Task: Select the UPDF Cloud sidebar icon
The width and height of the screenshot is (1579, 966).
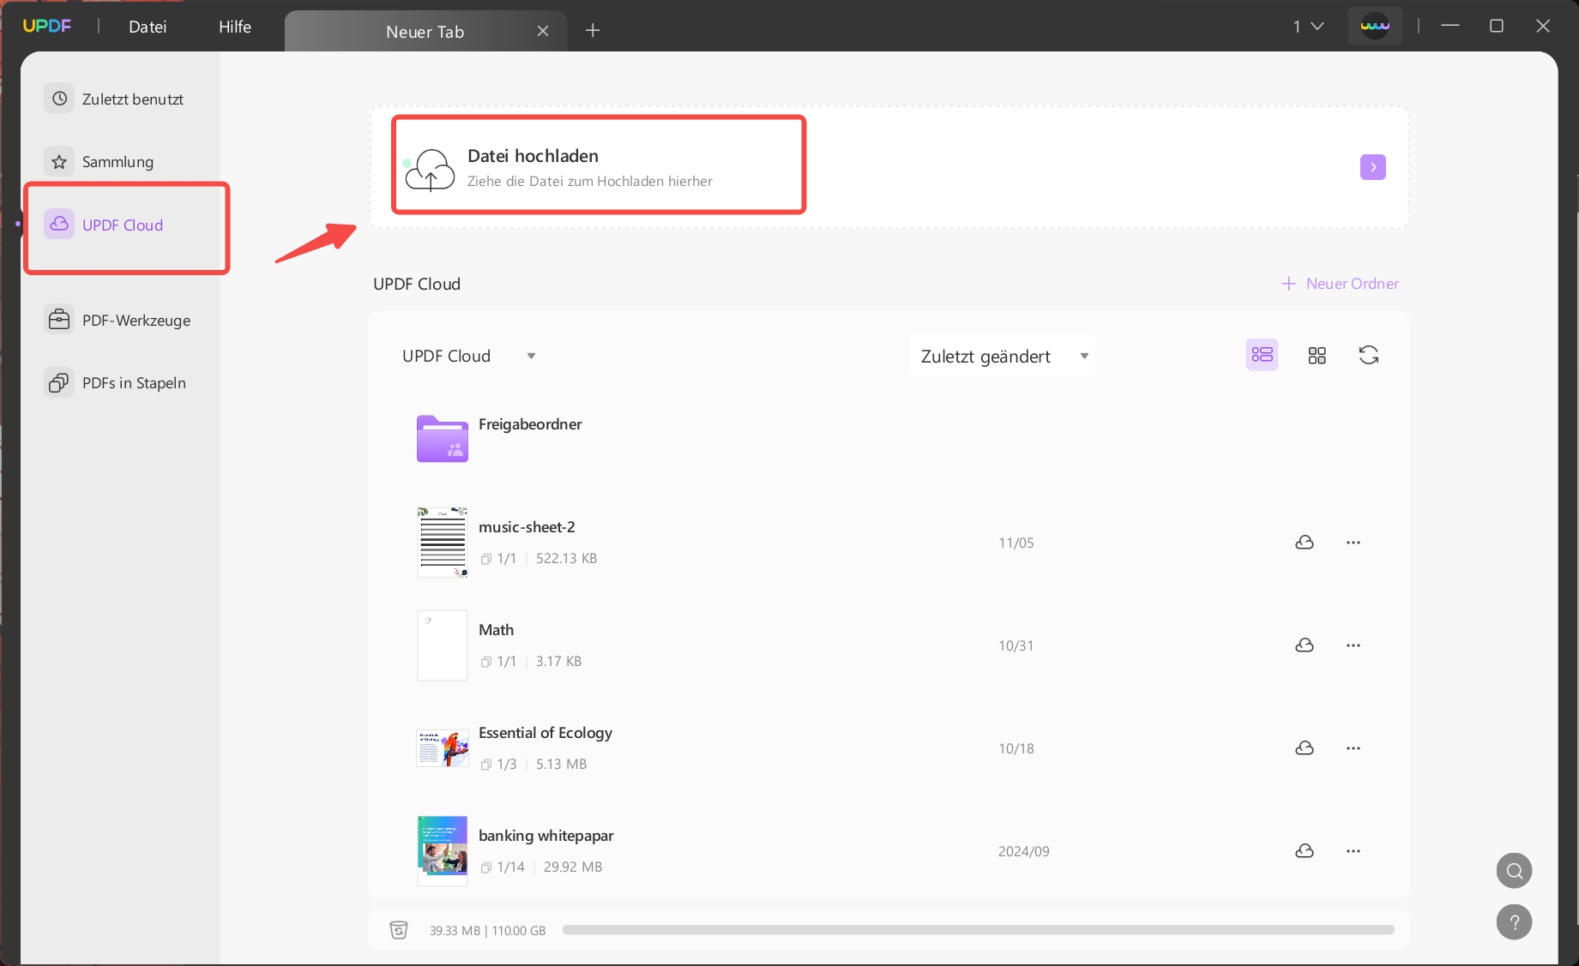Action: click(x=59, y=224)
